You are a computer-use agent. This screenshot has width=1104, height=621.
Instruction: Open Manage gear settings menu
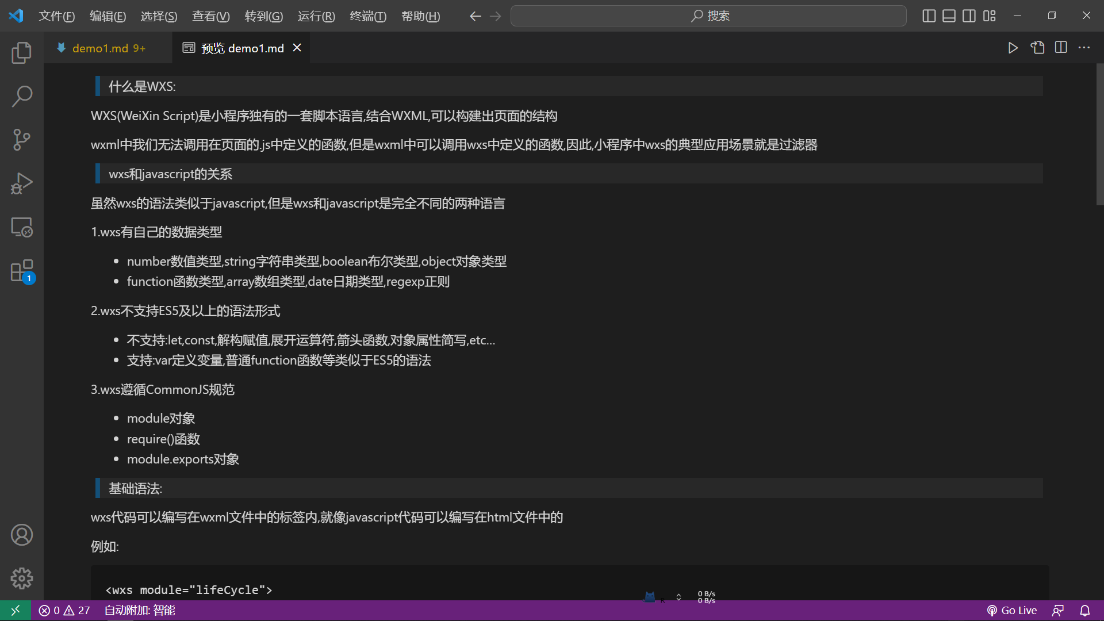click(x=22, y=578)
